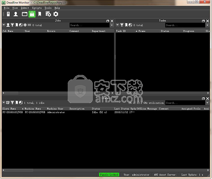Open the new panel window icon in main toolbar
212x179 pixels.
pyautogui.click(x=24, y=14)
